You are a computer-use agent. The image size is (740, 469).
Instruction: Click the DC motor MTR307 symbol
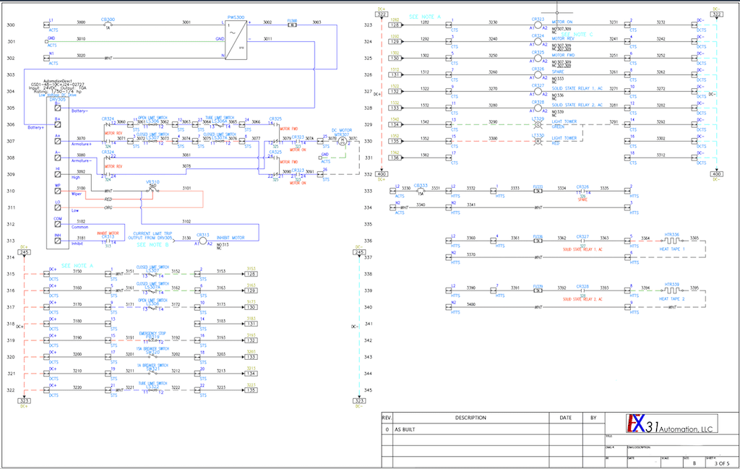pyautogui.click(x=343, y=142)
